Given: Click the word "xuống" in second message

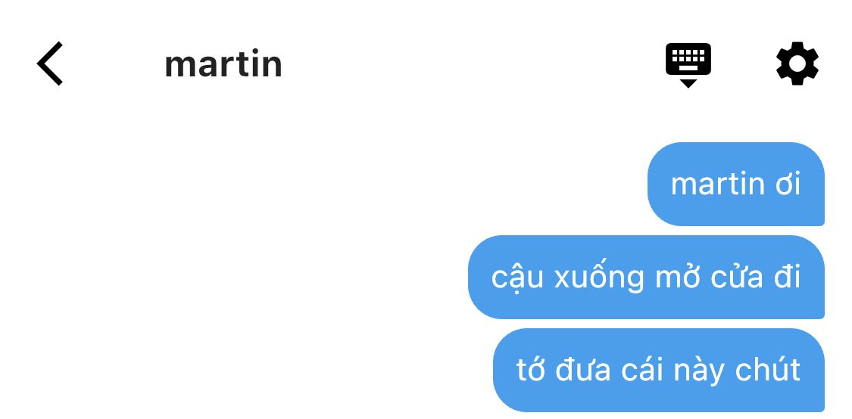Looking at the screenshot, I should point(599,278).
